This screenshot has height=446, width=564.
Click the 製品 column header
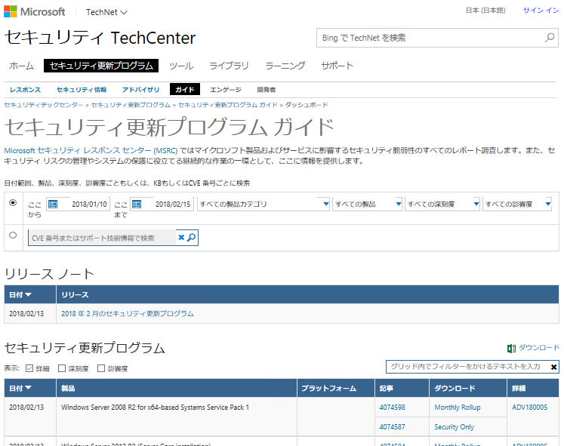click(x=176, y=388)
